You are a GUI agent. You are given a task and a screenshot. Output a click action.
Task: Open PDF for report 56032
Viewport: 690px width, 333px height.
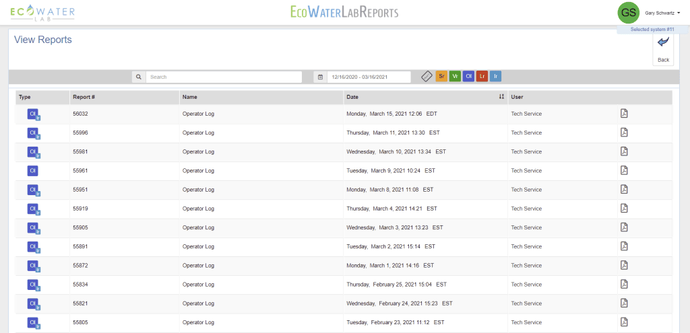tap(624, 113)
